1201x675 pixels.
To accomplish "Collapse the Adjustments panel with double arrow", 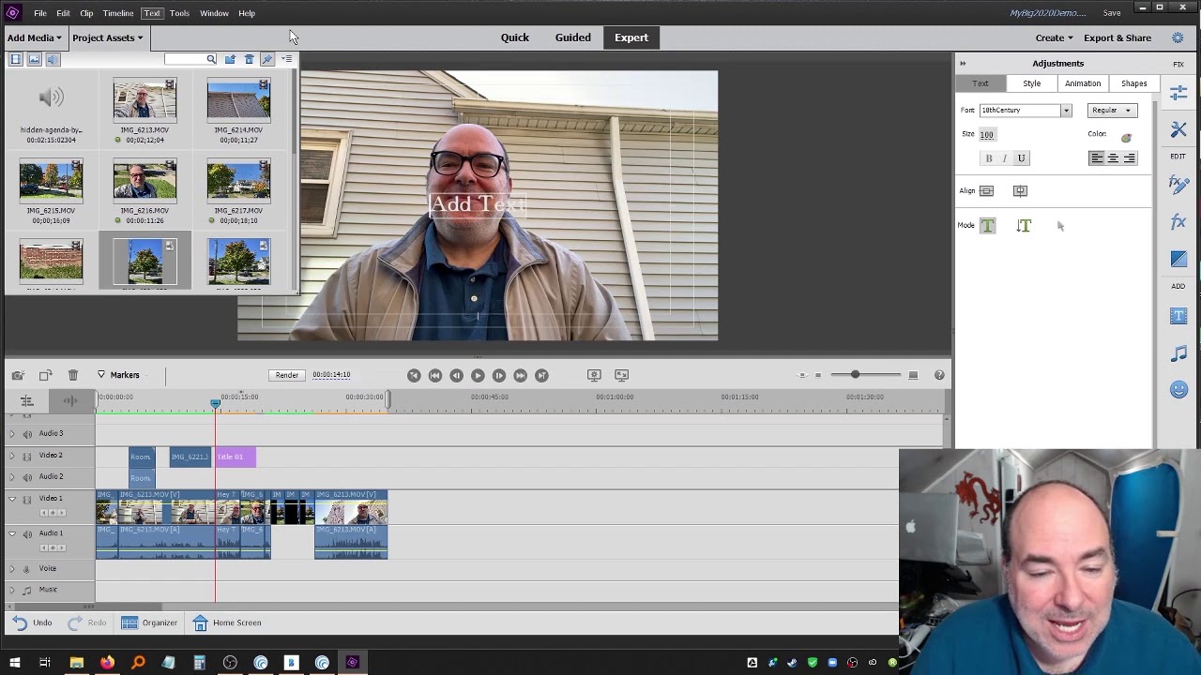I will coord(962,64).
